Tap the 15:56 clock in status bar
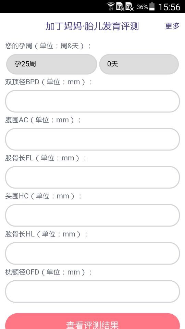The width and height of the screenshot is (185, 329). [169, 7]
